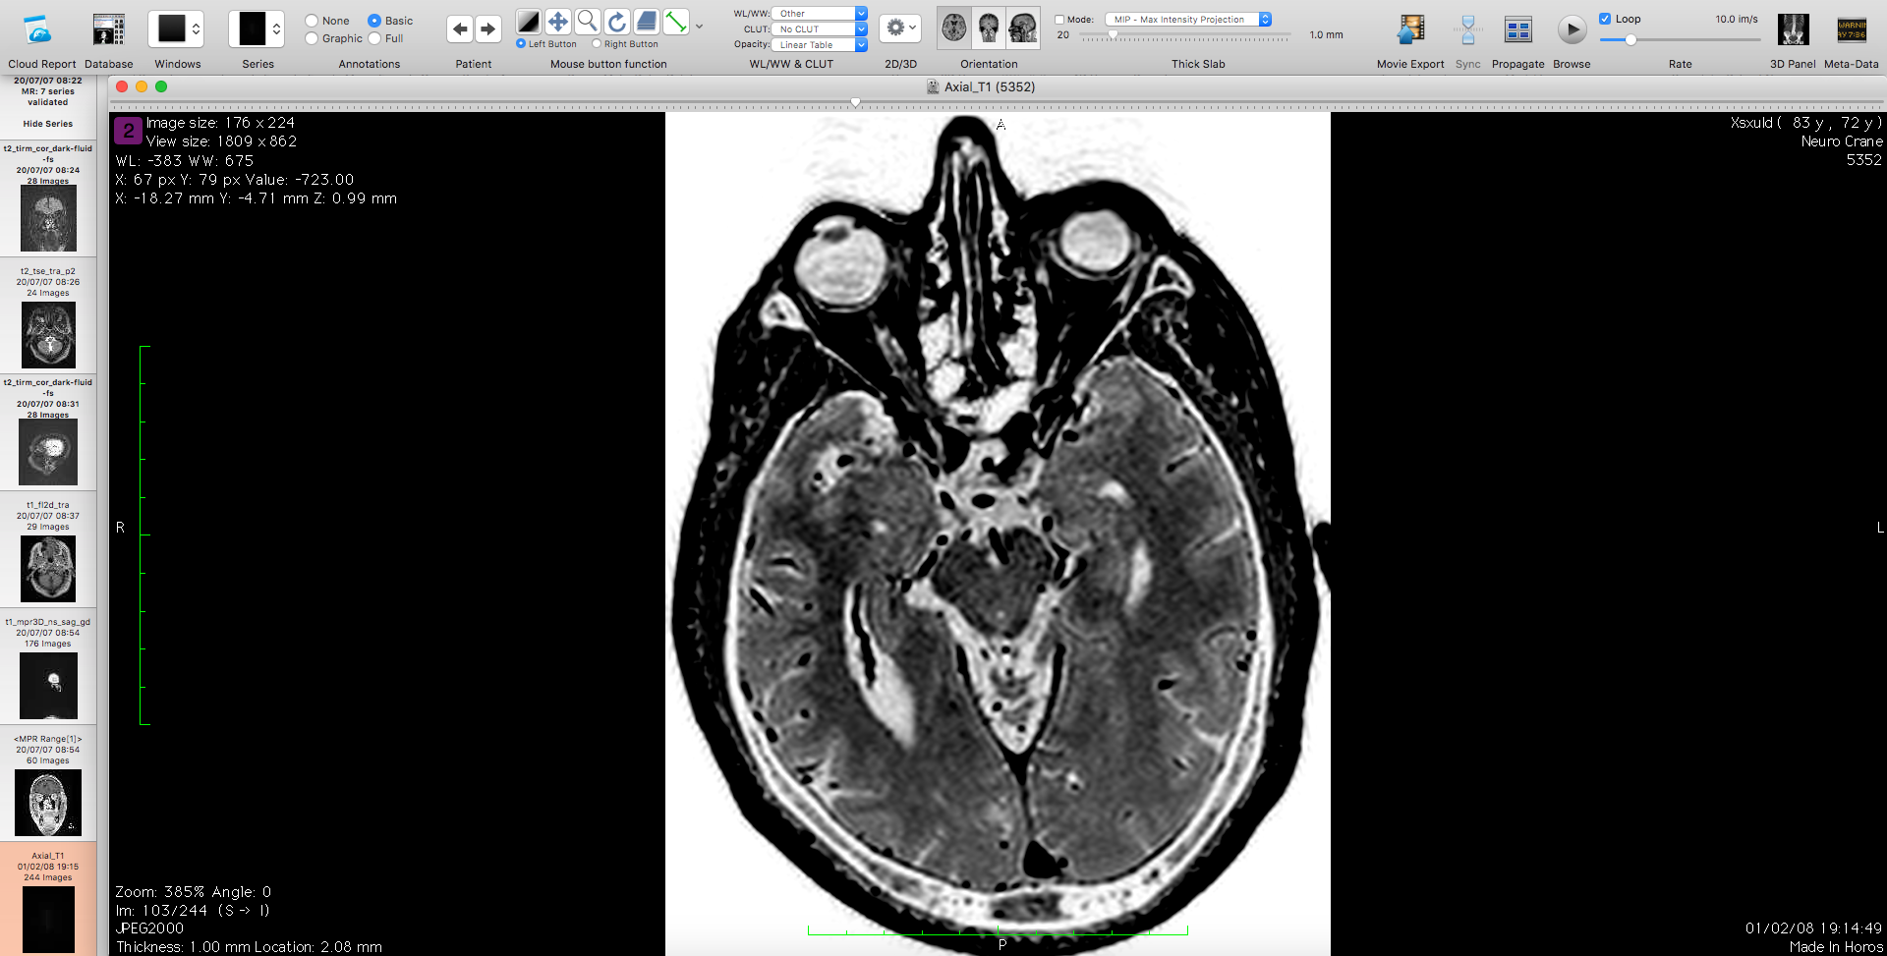Open t2_tse_tra_p2 series thumbnail

(48, 335)
